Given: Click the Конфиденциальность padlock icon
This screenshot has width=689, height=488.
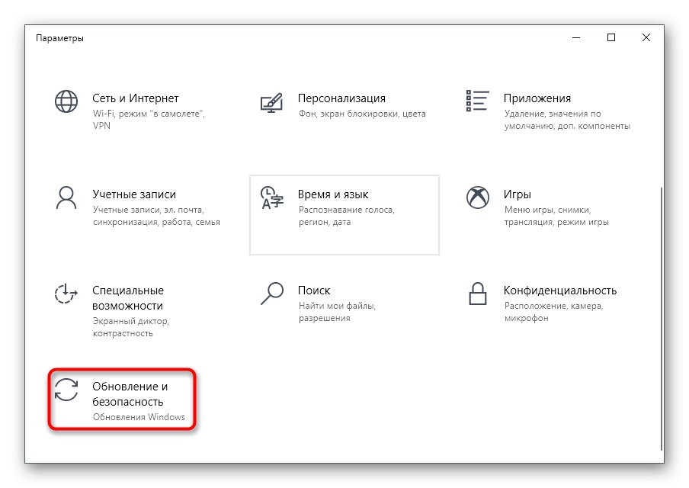Looking at the screenshot, I should [478, 294].
